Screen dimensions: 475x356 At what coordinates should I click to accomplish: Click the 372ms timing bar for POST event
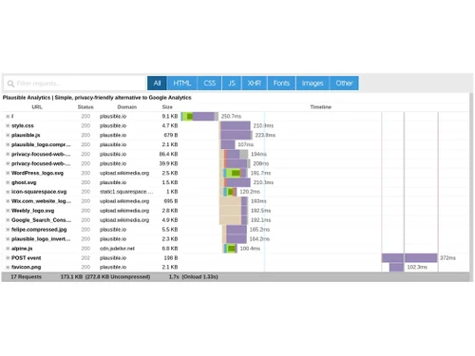click(409, 258)
